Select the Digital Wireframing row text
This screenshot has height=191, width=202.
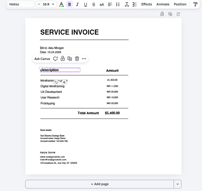[x=53, y=86]
